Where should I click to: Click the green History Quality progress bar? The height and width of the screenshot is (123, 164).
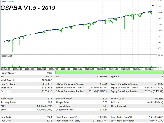[x=109, y=73]
